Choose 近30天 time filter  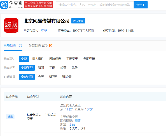click(x=67, y=77)
